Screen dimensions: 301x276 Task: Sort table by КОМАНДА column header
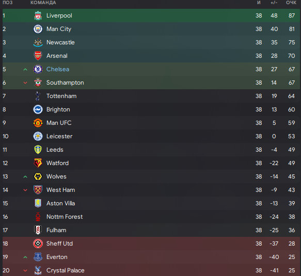43,3
